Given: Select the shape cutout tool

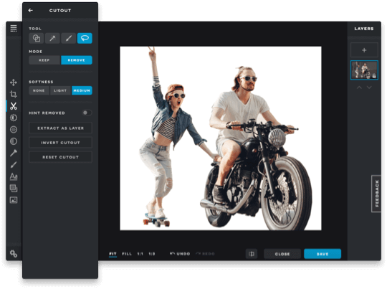Looking at the screenshot, I should (x=37, y=38).
